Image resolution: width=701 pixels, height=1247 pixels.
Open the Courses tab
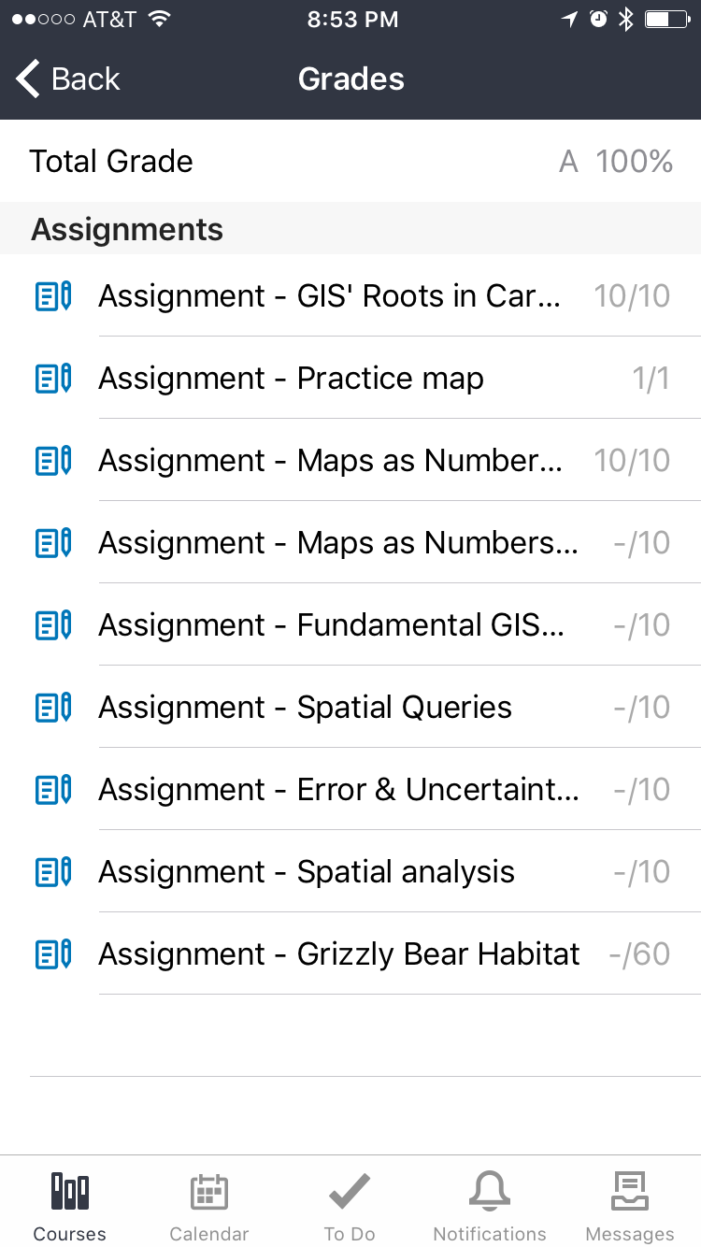coord(70,1192)
